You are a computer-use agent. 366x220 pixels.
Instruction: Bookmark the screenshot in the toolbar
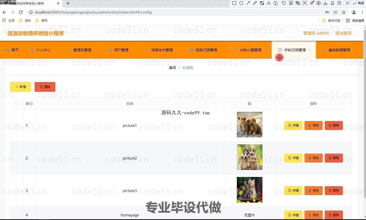pos(339,3)
